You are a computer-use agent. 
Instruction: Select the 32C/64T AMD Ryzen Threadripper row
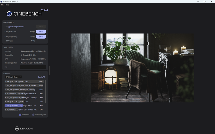(x=24, y=90)
